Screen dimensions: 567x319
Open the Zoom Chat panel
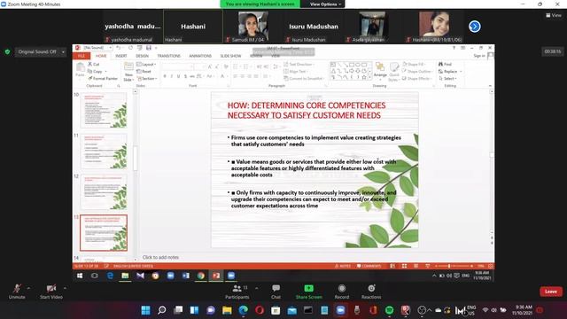point(276,292)
